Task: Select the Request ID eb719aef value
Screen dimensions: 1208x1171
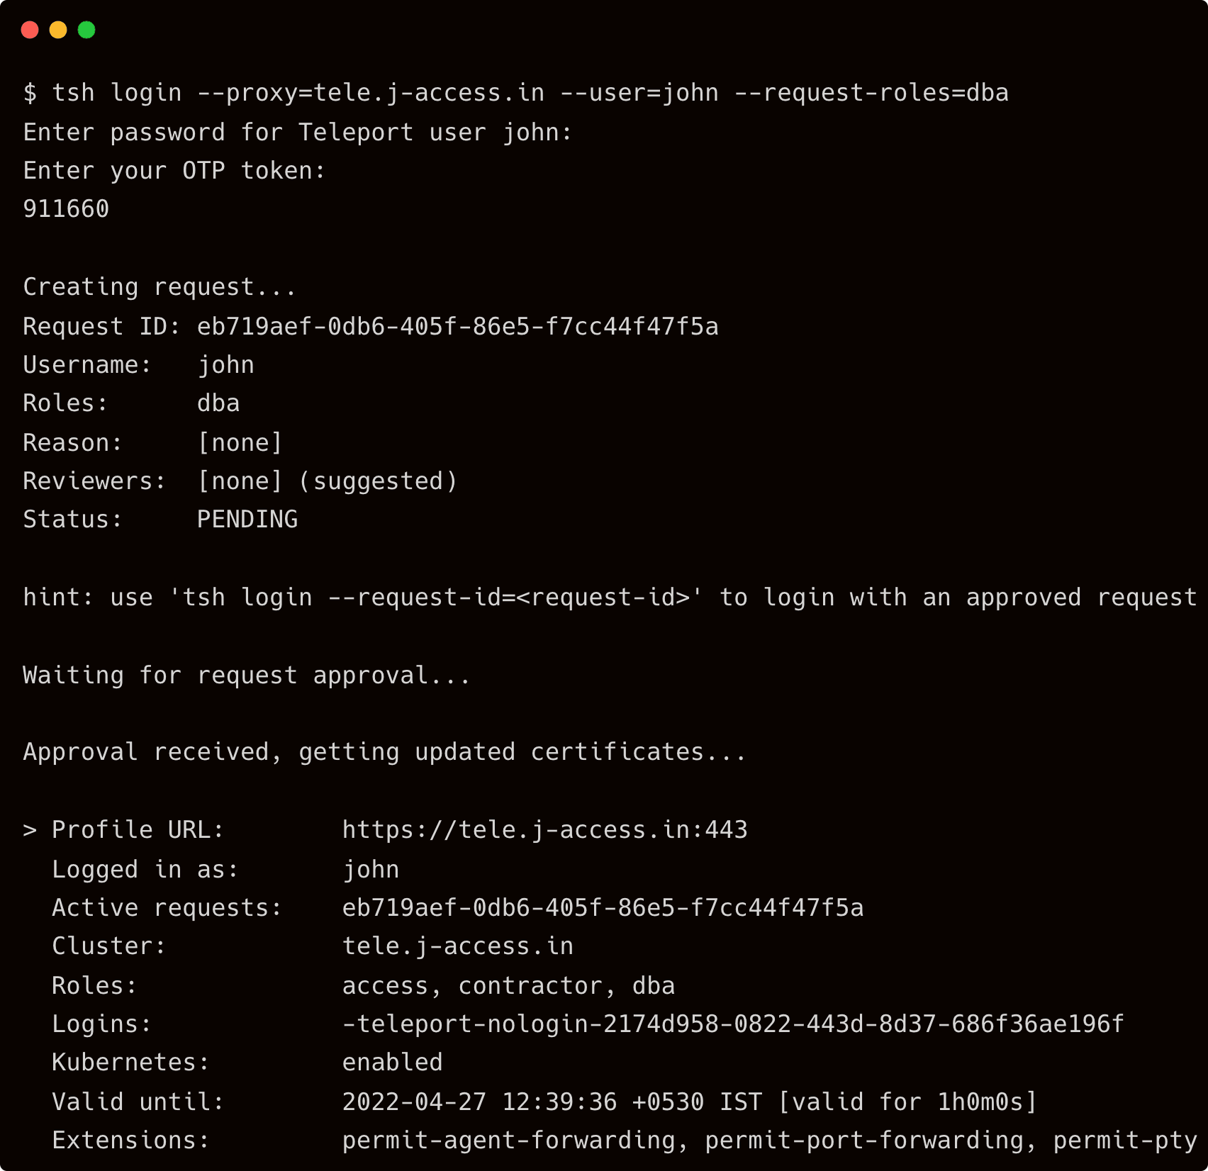Action: [458, 326]
